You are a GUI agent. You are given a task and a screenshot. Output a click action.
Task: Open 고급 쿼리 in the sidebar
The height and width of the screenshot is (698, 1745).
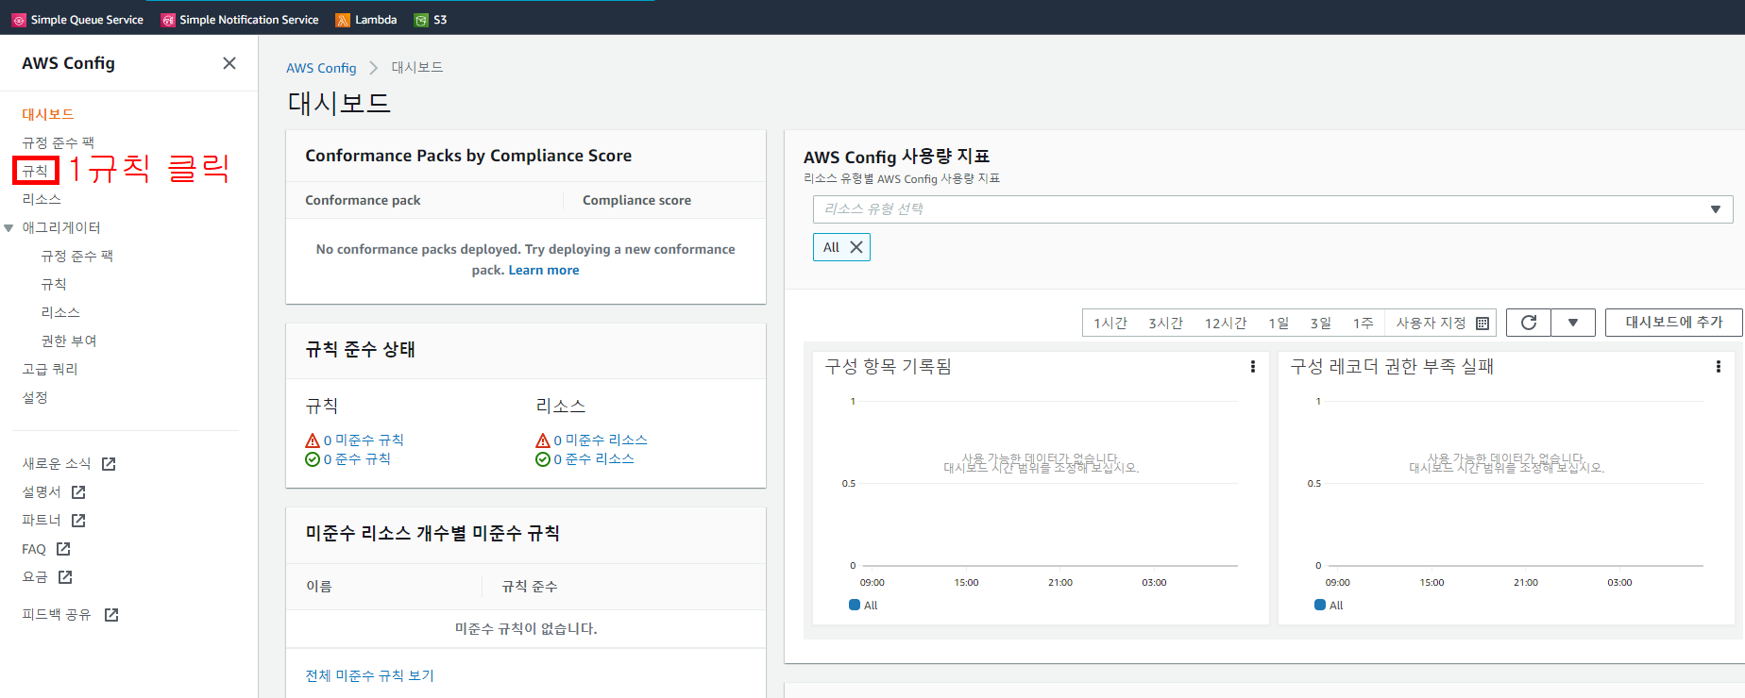tap(50, 369)
